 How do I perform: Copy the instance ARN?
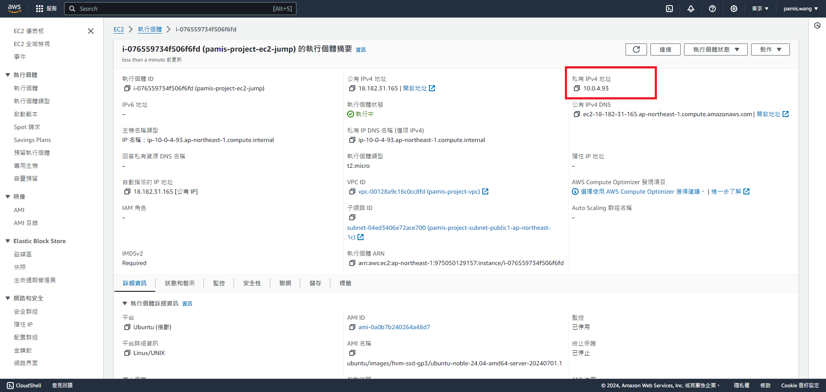(352, 263)
